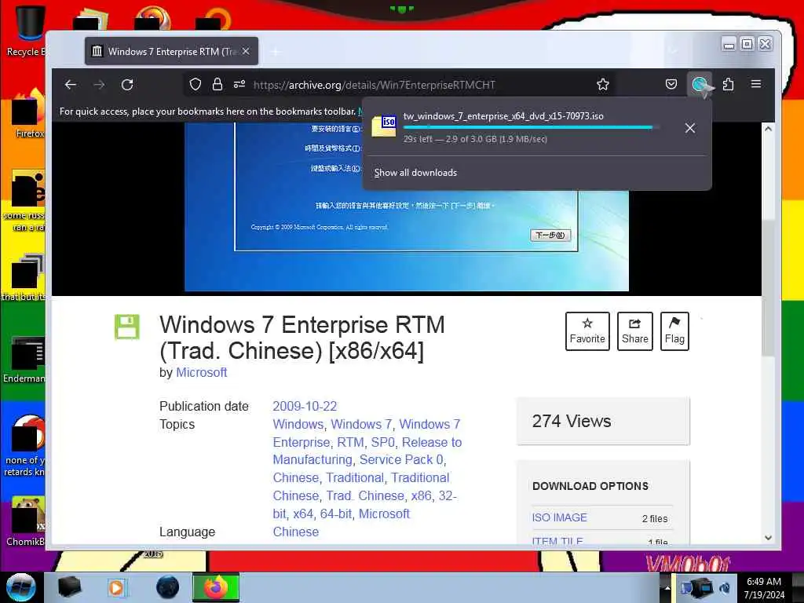Click the volume tray icon
804x603 pixels.
point(725,587)
